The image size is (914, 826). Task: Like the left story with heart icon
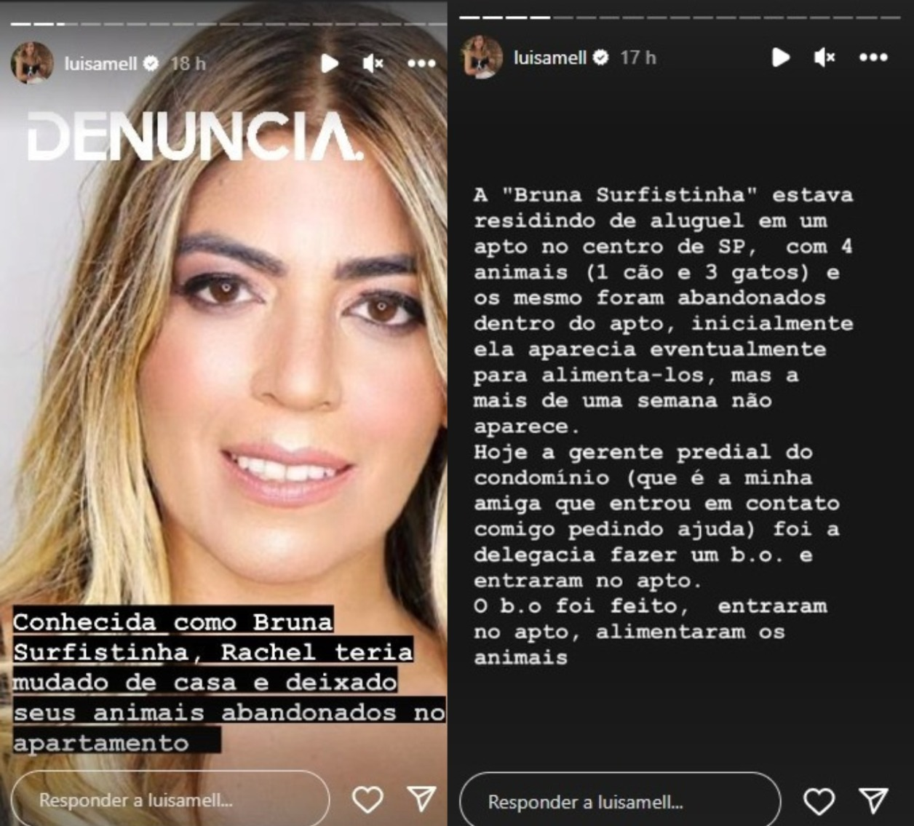pos(367,800)
